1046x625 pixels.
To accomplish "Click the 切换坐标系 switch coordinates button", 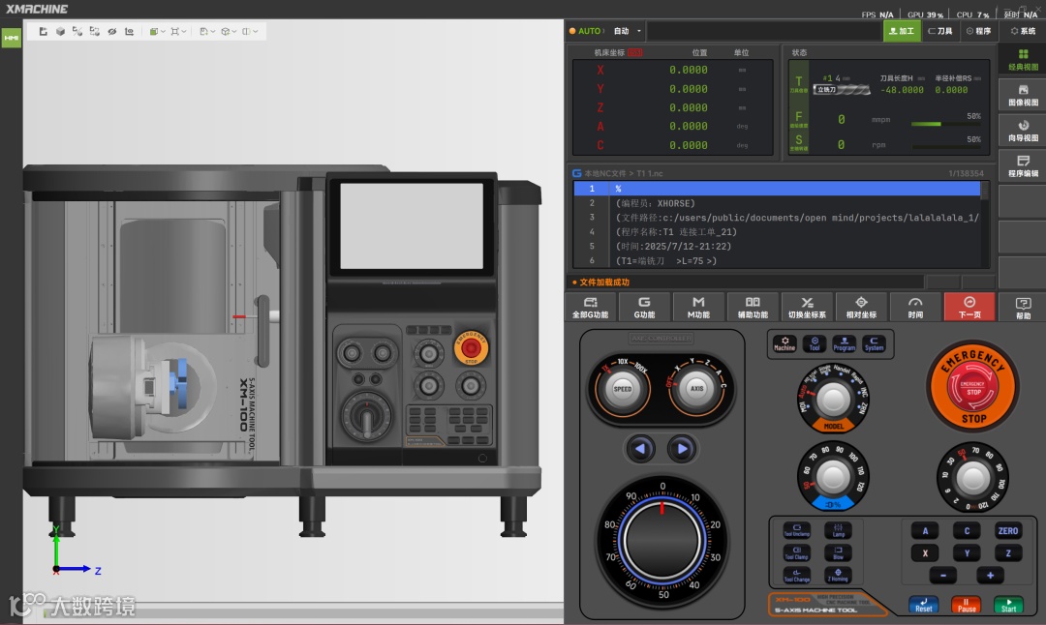I will [x=807, y=307].
